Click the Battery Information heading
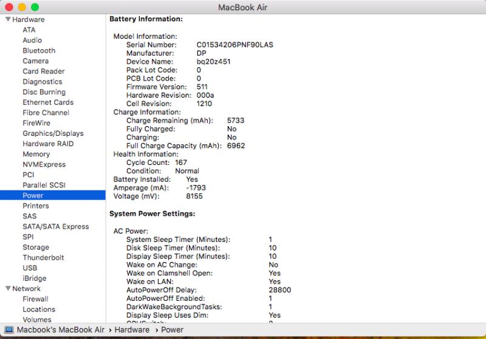 [x=146, y=19]
